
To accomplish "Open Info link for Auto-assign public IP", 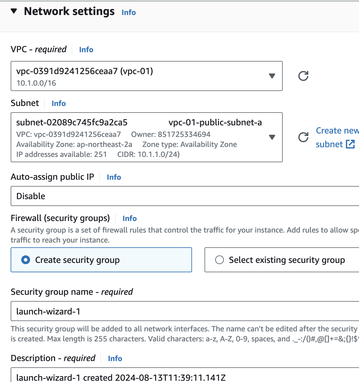I will [114, 177].
